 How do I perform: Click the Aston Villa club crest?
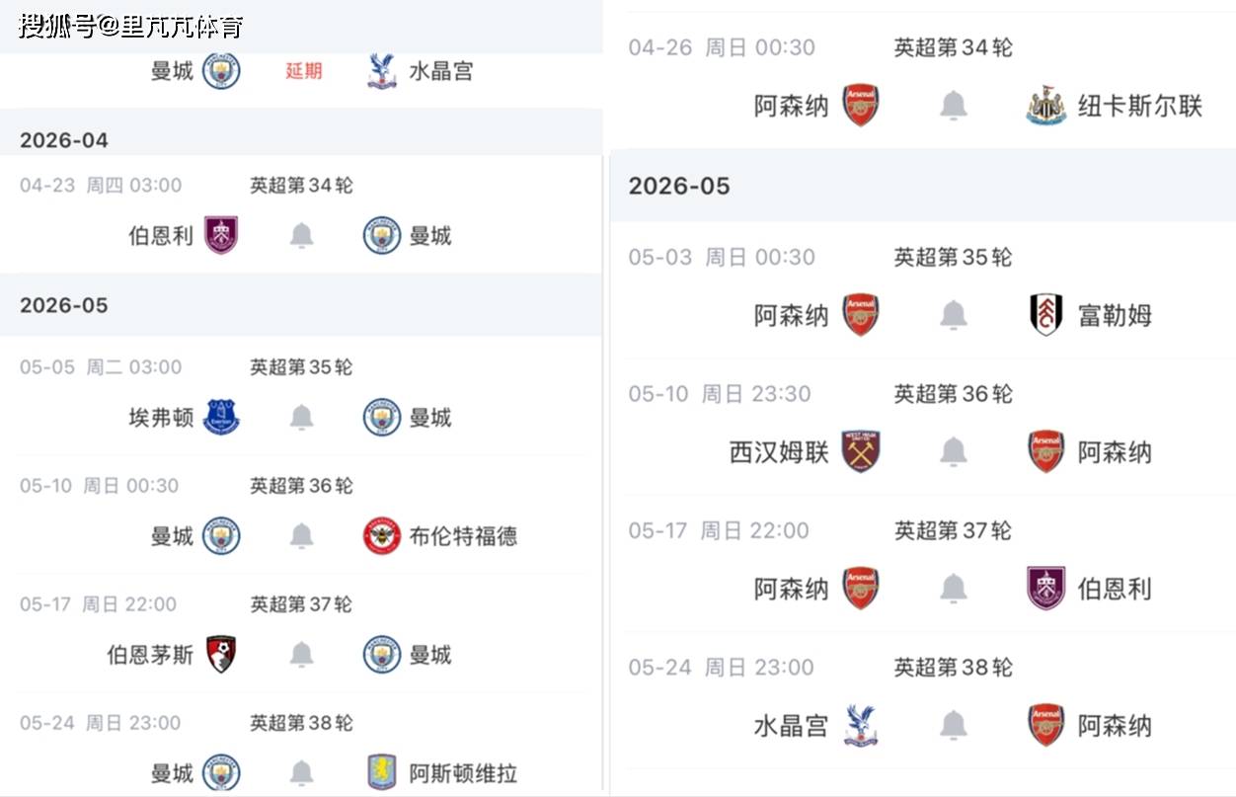pos(381,772)
